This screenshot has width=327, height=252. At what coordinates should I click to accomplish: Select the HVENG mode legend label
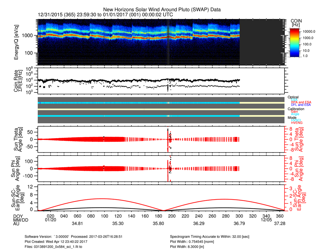[297, 123]
